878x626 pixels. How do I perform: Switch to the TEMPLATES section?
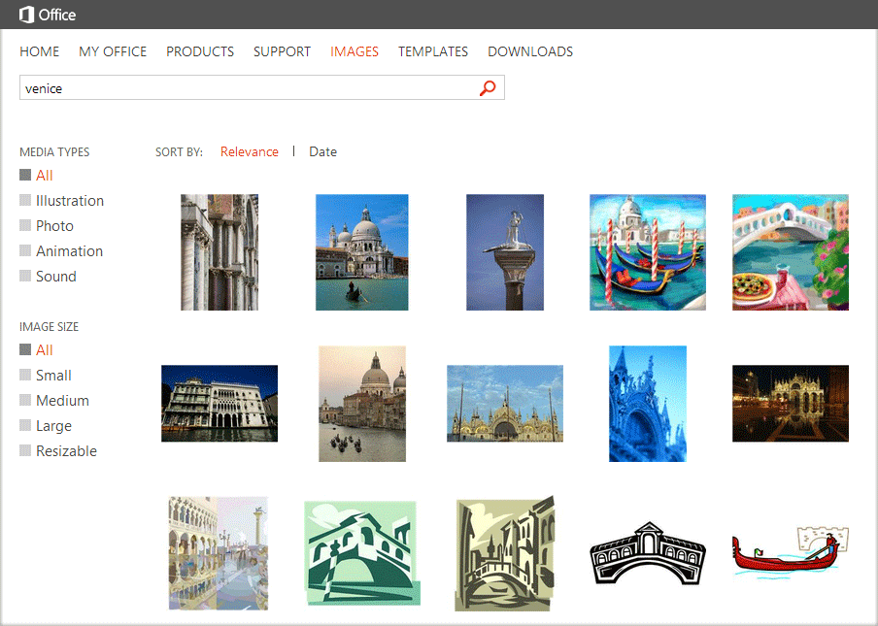coord(432,51)
